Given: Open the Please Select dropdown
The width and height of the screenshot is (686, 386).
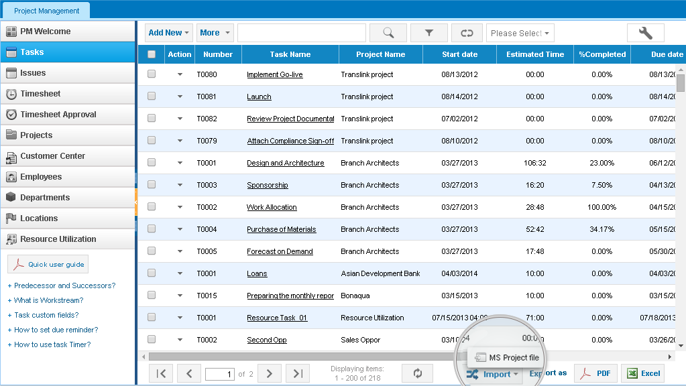Looking at the screenshot, I should click(x=520, y=33).
